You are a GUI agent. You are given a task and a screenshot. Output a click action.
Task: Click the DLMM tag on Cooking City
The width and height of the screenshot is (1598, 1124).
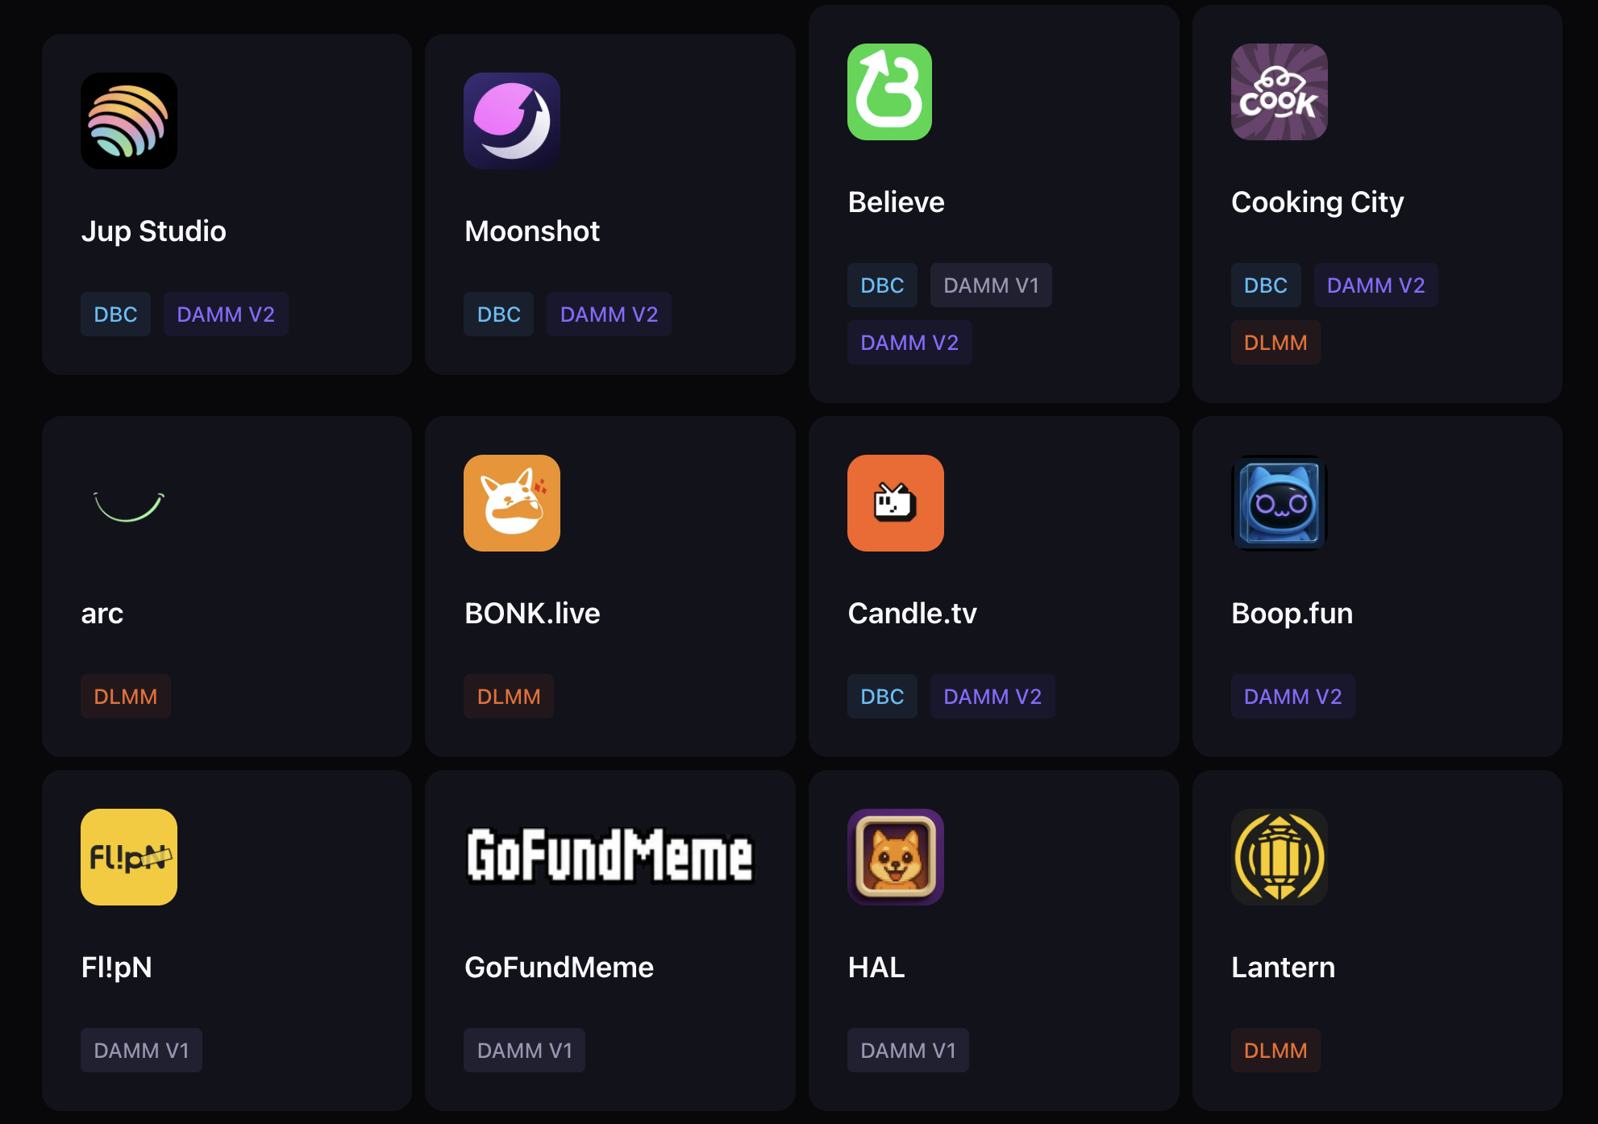coord(1275,343)
